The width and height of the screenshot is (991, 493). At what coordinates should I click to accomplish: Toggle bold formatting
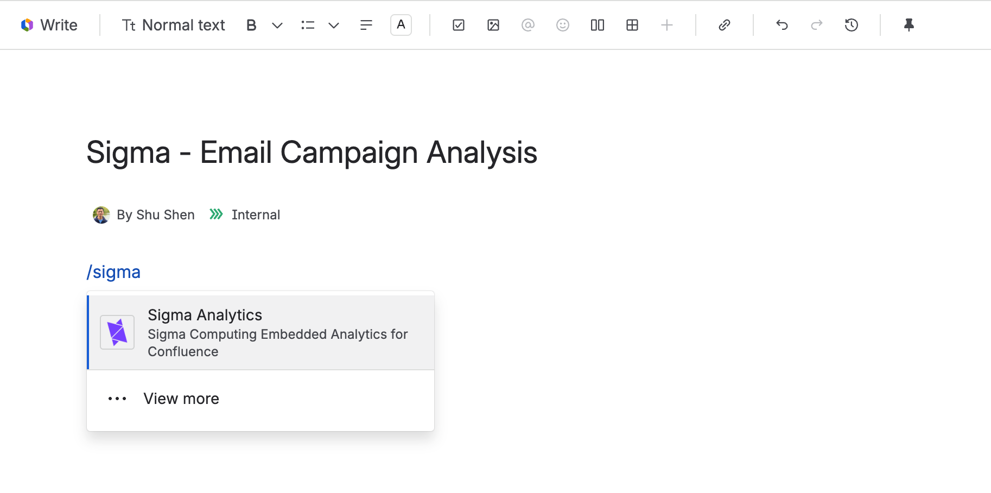point(251,25)
